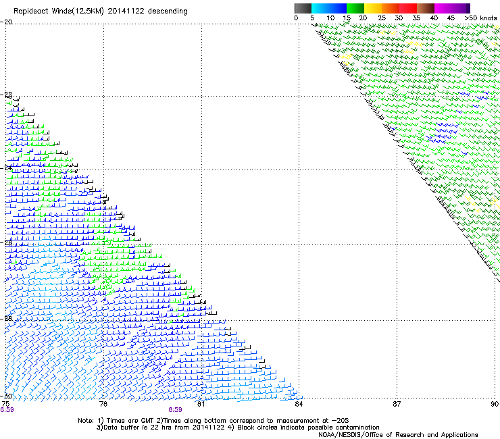Click longitude axis label '90'
The height and width of the screenshot is (439, 500).
point(495,404)
